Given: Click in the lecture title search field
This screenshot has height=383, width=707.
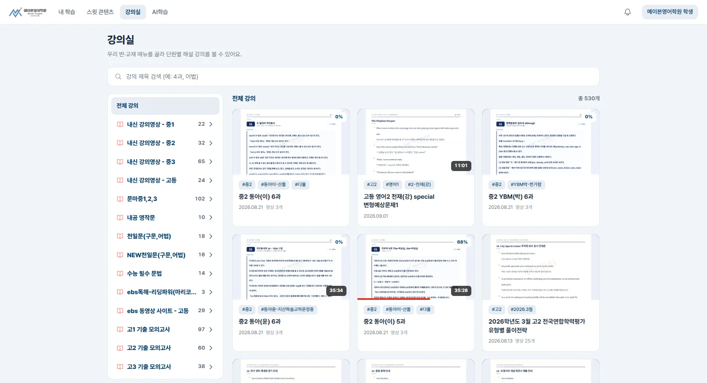Looking at the screenshot, I should (x=353, y=77).
